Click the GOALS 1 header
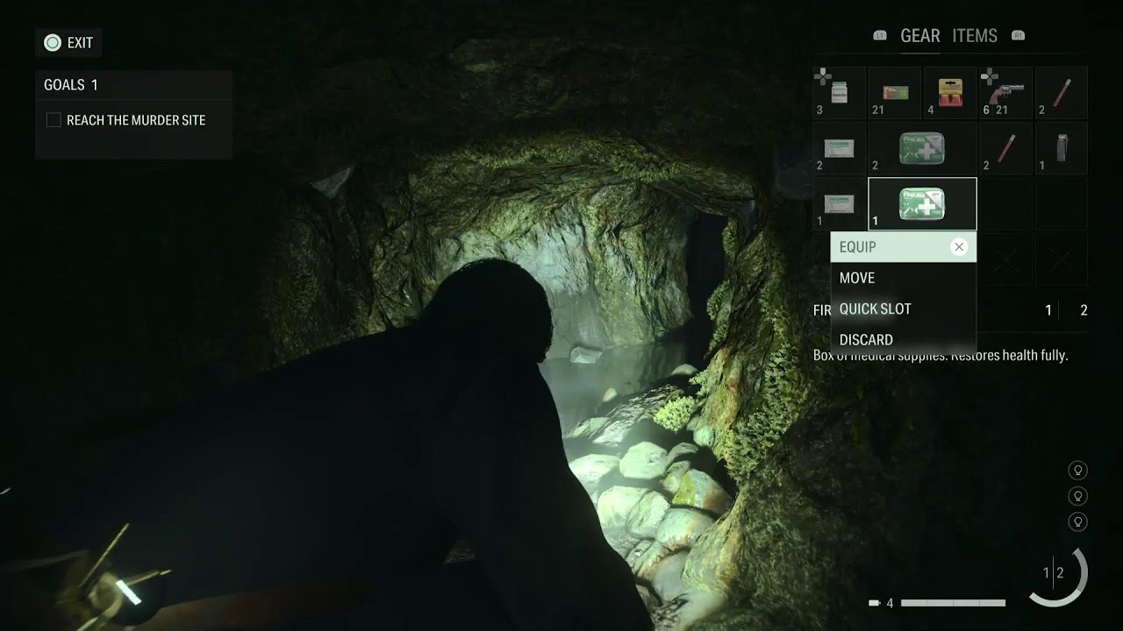The width and height of the screenshot is (1123, 631). click(x=71, y=85)
